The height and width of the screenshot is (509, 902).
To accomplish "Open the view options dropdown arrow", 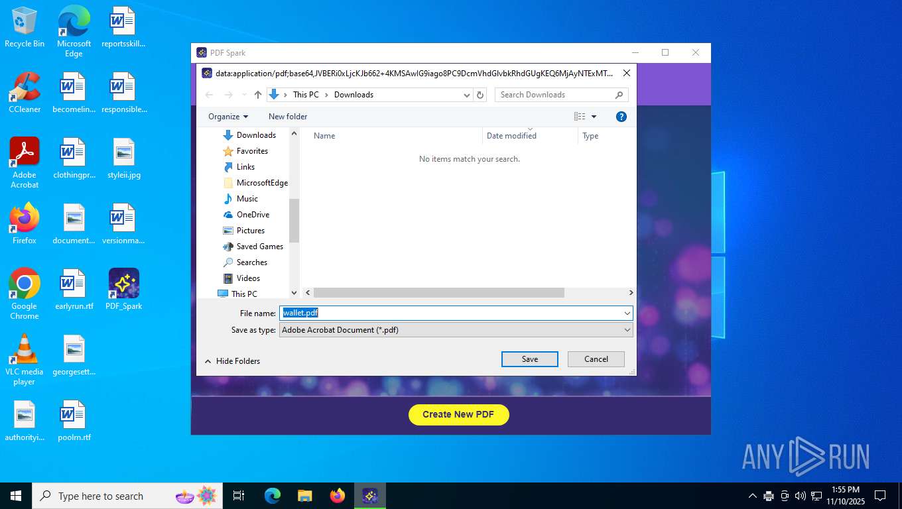I will click(x=594, y=117).
